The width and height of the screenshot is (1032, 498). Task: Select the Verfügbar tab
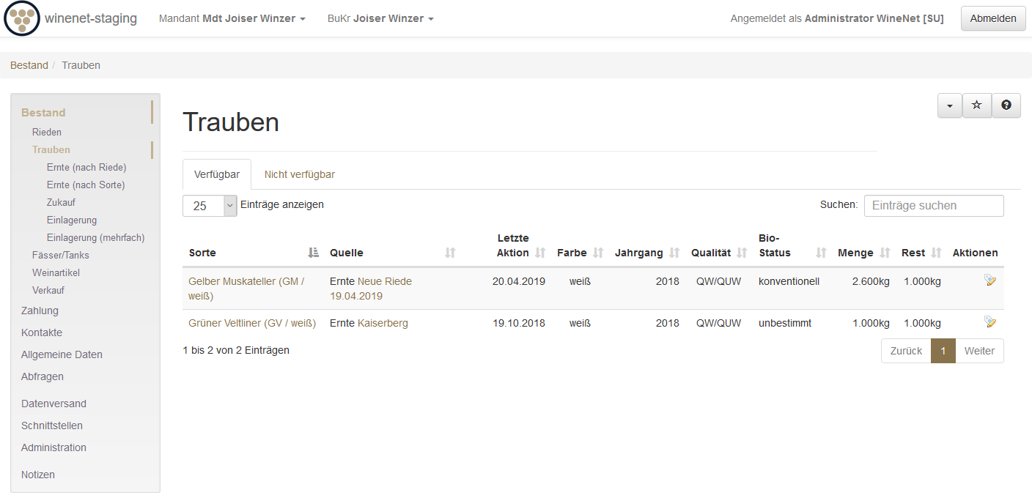click(x=216, y=174)
